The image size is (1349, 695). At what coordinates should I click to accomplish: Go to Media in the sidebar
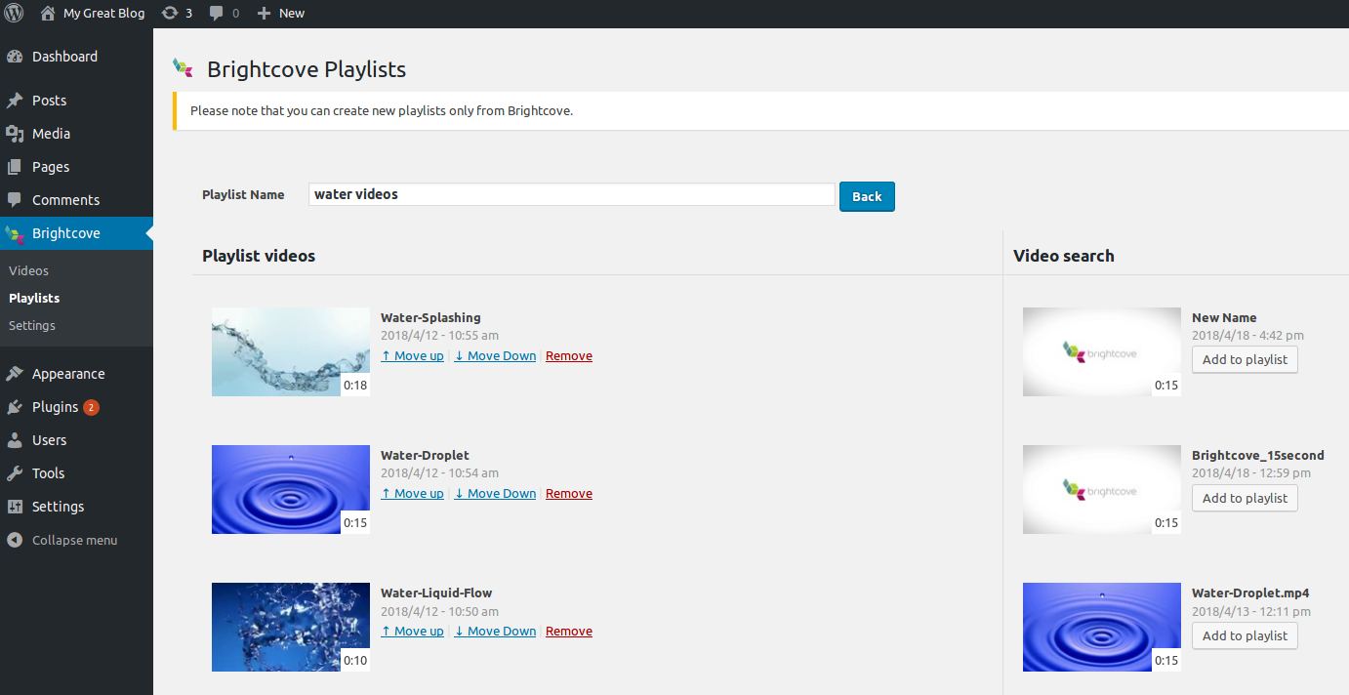click(x=51, y=134)
